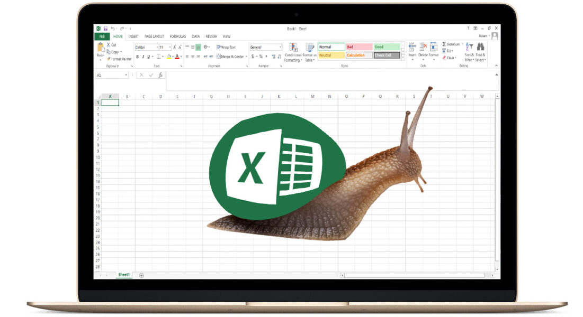The width and height of the screenshot is (583, 317).
Task: Open the FILE tab
Action: point(102,36)
